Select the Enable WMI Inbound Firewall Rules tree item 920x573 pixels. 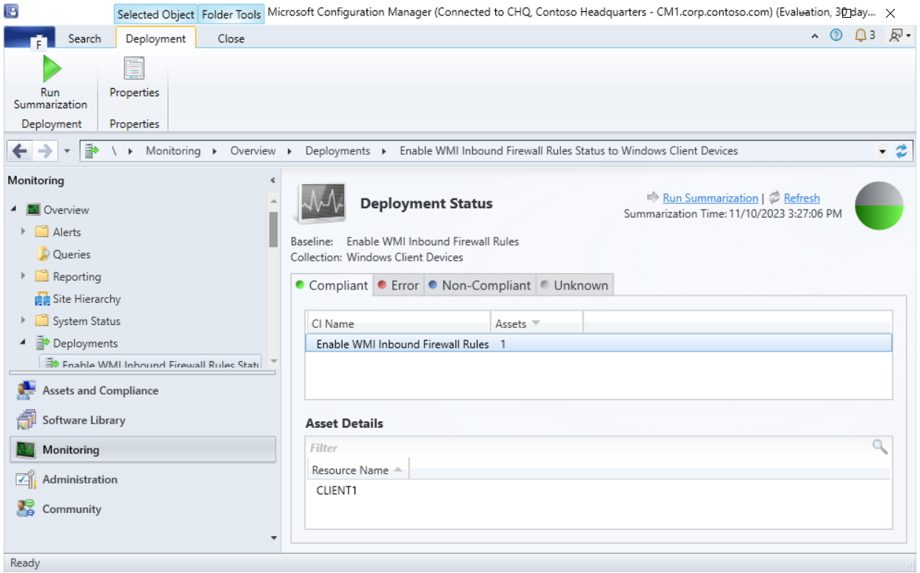(x=151, y=363)
